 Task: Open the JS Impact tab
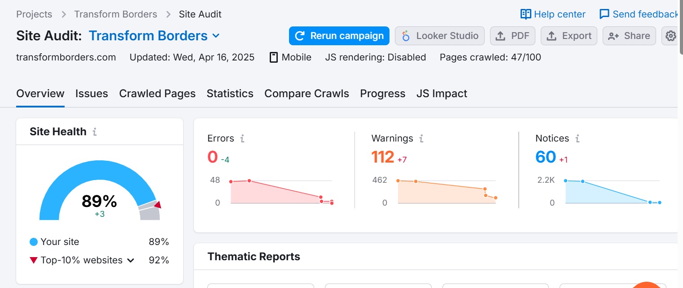[442, 94]
